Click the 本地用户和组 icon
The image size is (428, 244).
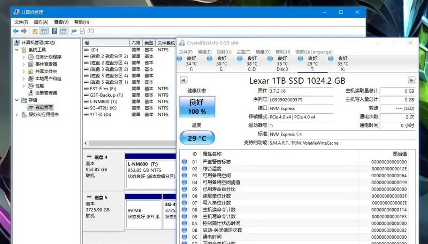31,78
